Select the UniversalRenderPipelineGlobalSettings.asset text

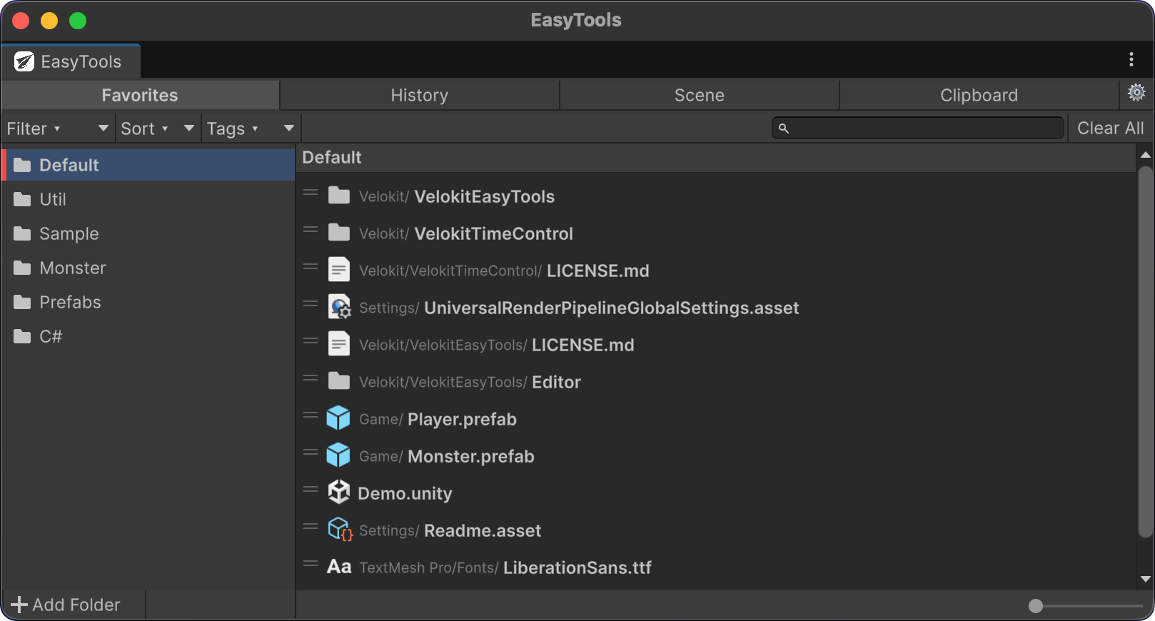(x=611, y=308)
